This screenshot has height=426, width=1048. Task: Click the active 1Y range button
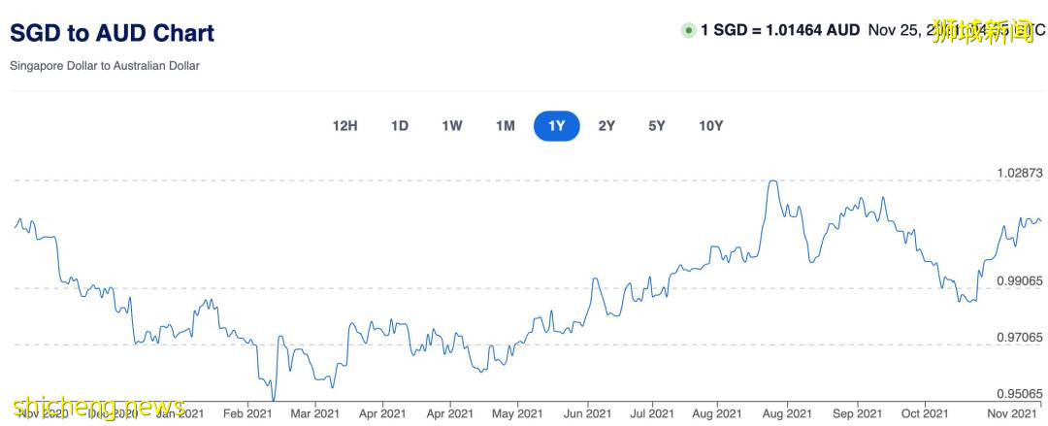tap(557, 125)
